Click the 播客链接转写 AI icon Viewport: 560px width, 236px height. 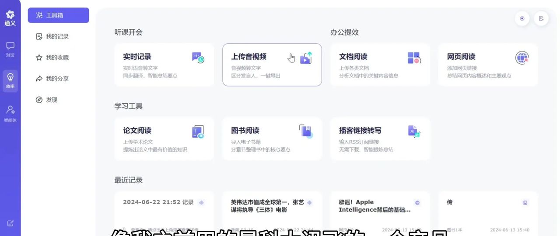(x=414, y=131)
